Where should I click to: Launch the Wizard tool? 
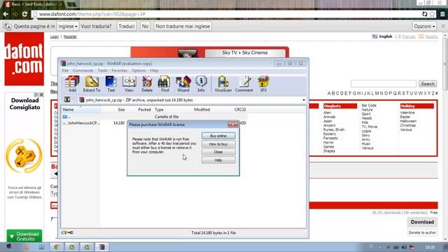click(183, 84)
